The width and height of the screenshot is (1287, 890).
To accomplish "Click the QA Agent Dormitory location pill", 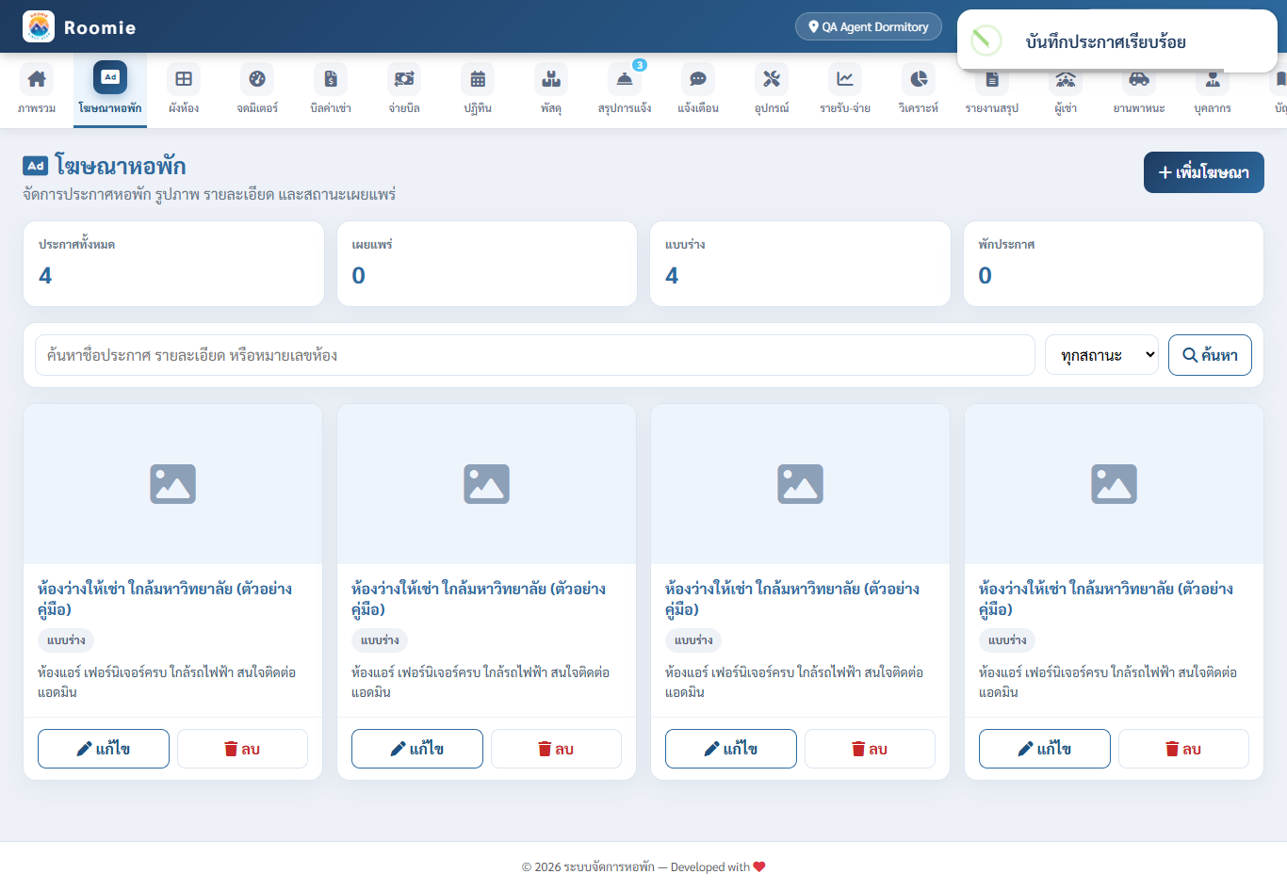I will (x=869, y=26).
